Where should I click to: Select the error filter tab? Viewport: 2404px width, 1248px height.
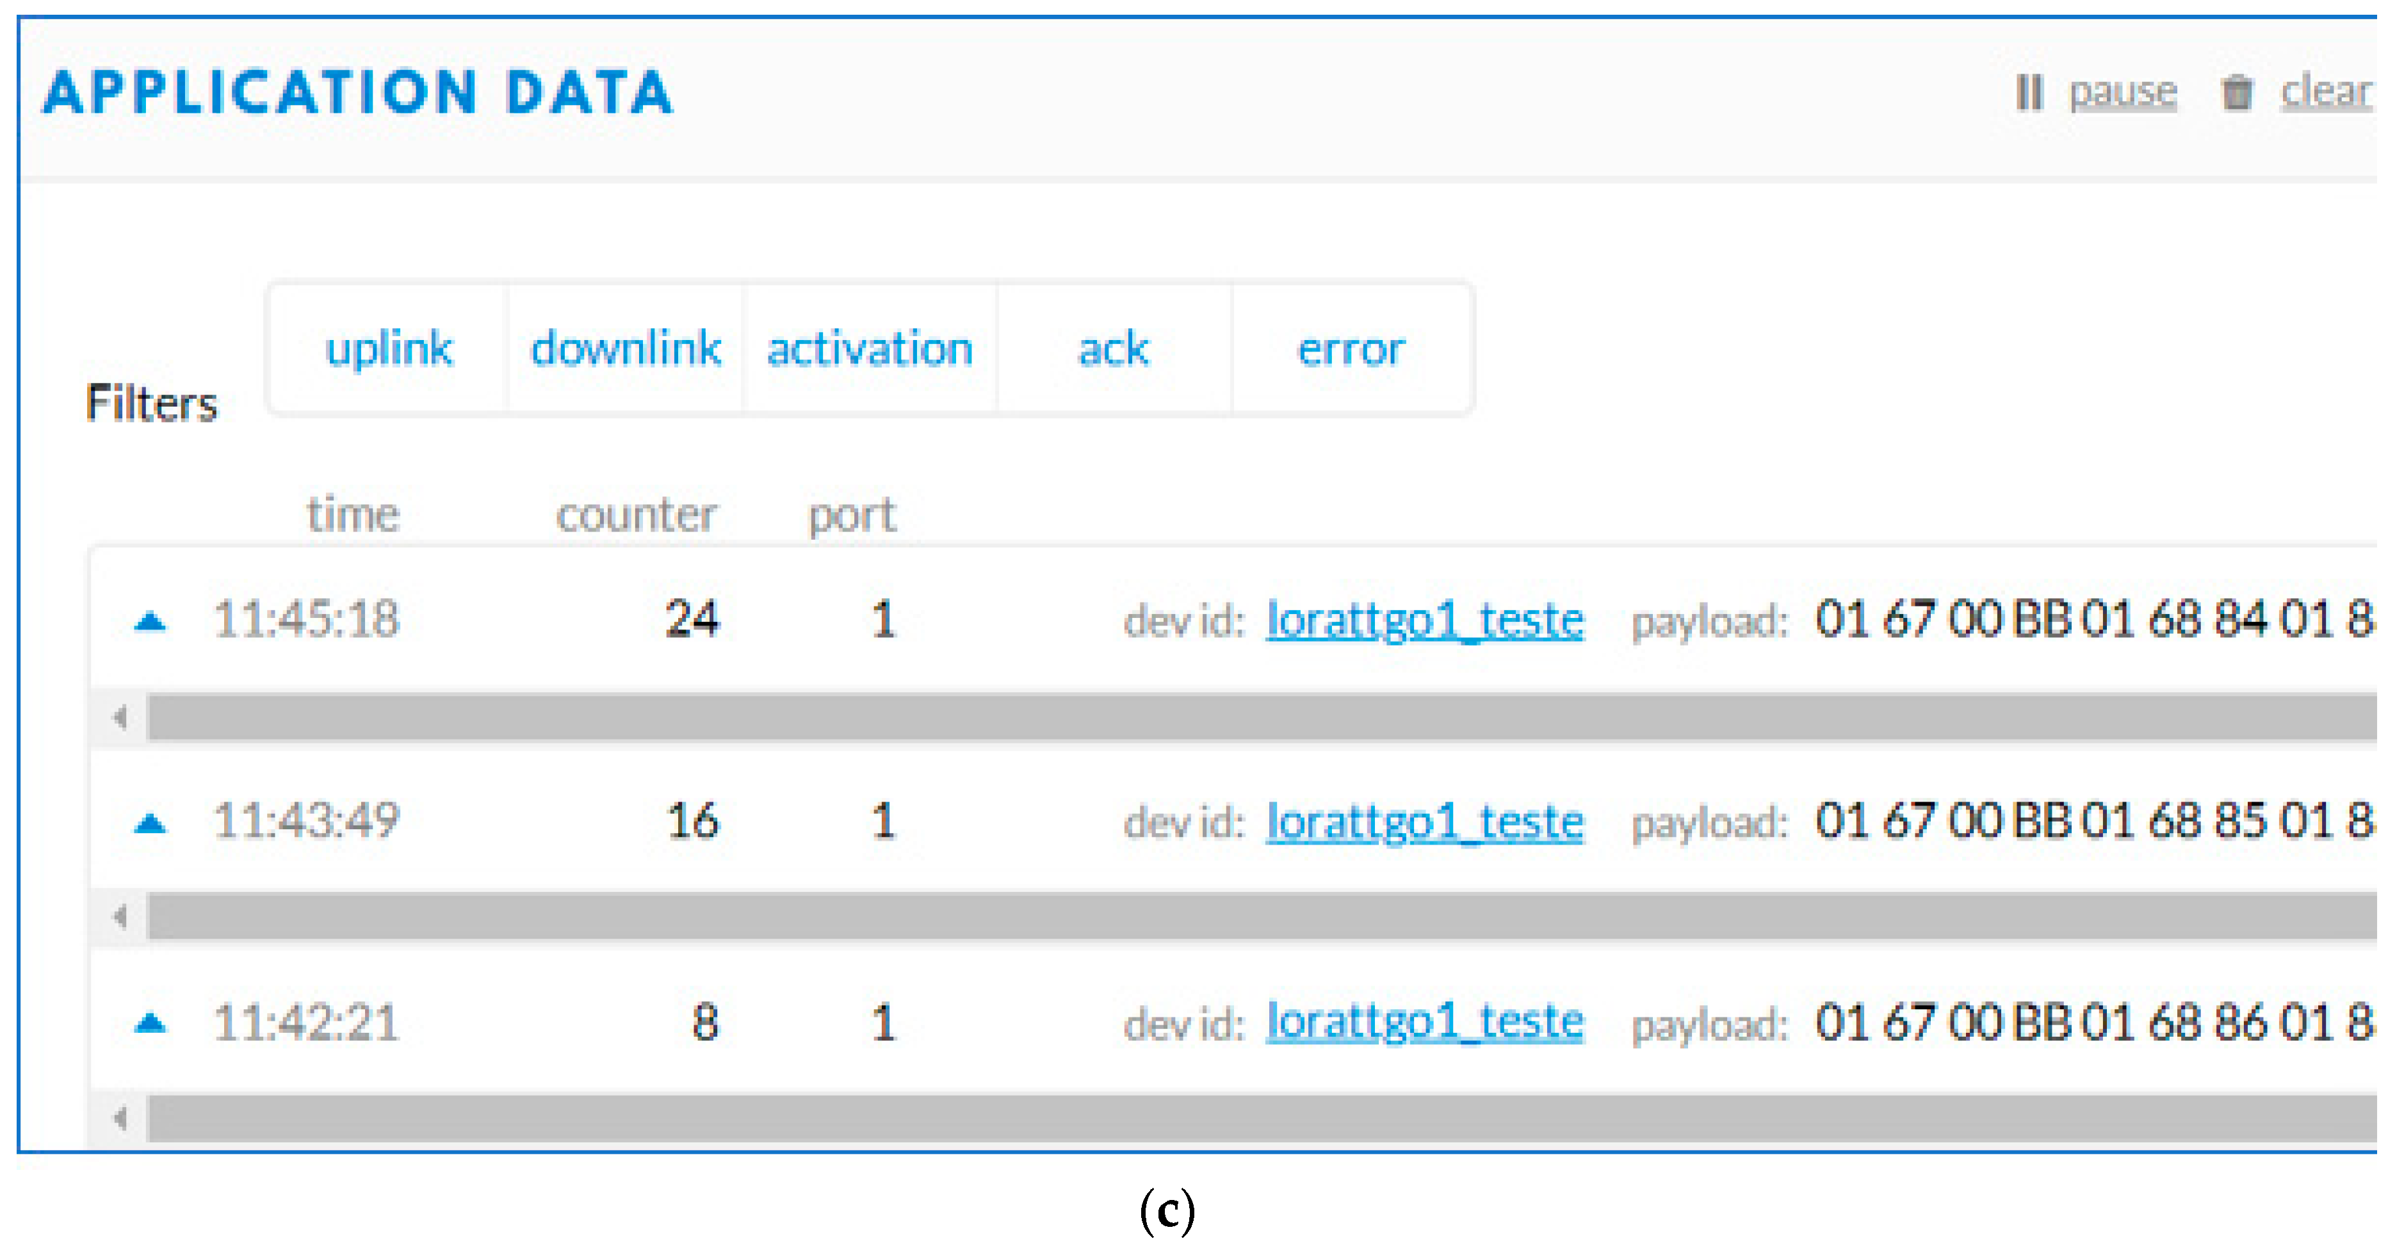pyautogui.click(x=1351, y=348)
